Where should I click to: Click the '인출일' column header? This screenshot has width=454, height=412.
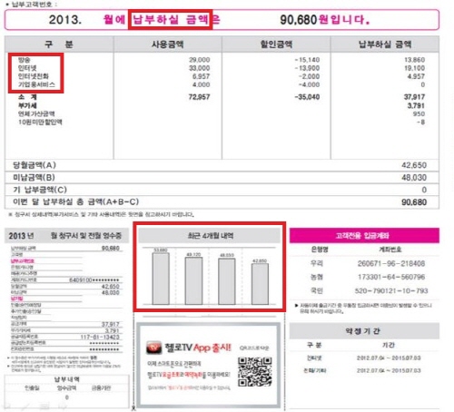(x=32, y=387)
